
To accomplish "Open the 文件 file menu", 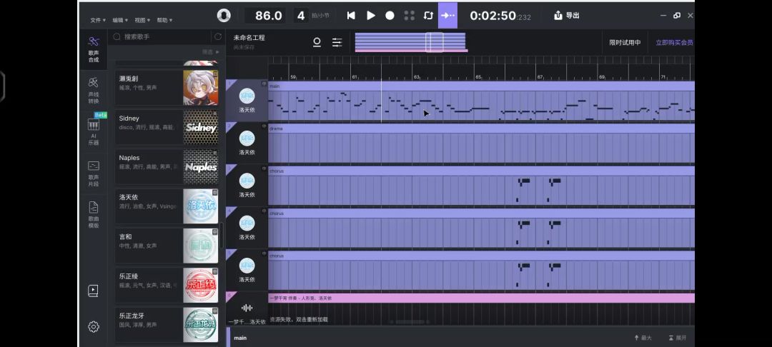I will [98, 21].
